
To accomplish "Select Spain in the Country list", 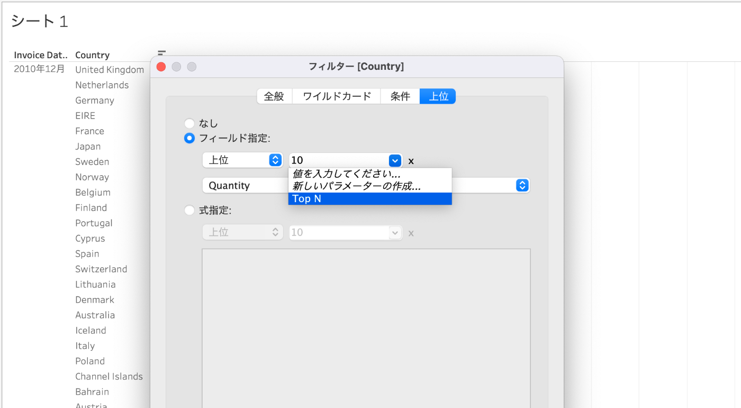I will coord(87,254).
